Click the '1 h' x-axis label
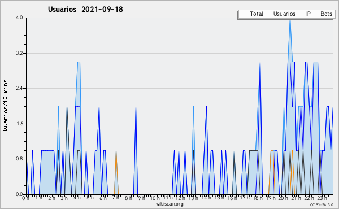This screenshot has height=209, width=339. click(39, 198)
